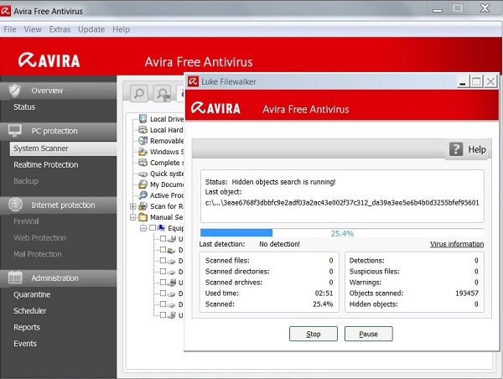
Task: Open the Virus information link
Action: point(456,245)
